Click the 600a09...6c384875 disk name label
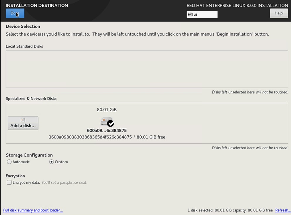Screen dimensions: 291x215 [x=107, y=130]
